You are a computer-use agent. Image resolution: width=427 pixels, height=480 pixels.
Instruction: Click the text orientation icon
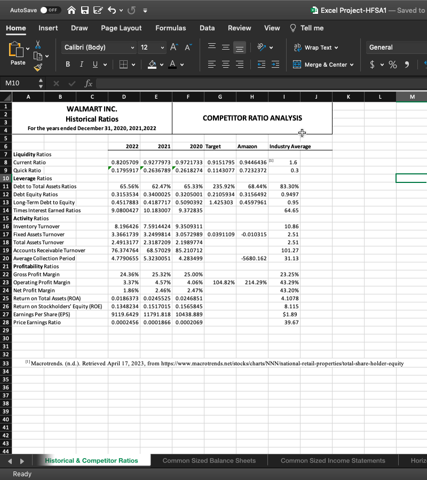point(262,47)
